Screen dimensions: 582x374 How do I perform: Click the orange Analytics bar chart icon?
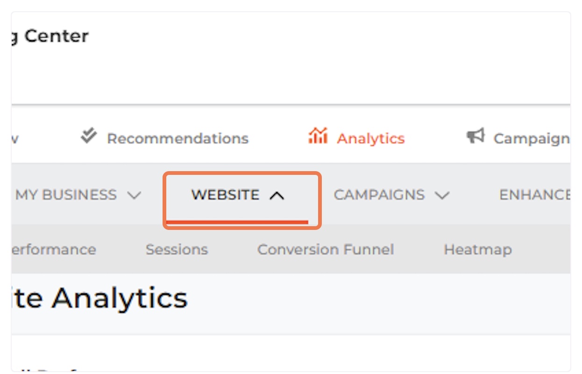click(x=318, y=136)
